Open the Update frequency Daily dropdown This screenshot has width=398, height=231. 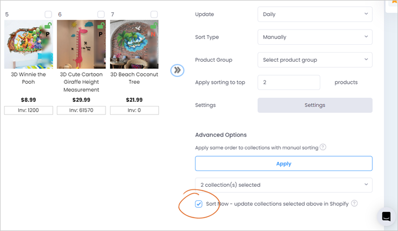pos(315,14)
